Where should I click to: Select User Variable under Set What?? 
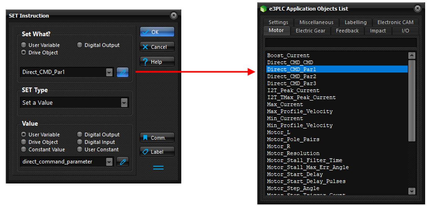pos(24,45)
